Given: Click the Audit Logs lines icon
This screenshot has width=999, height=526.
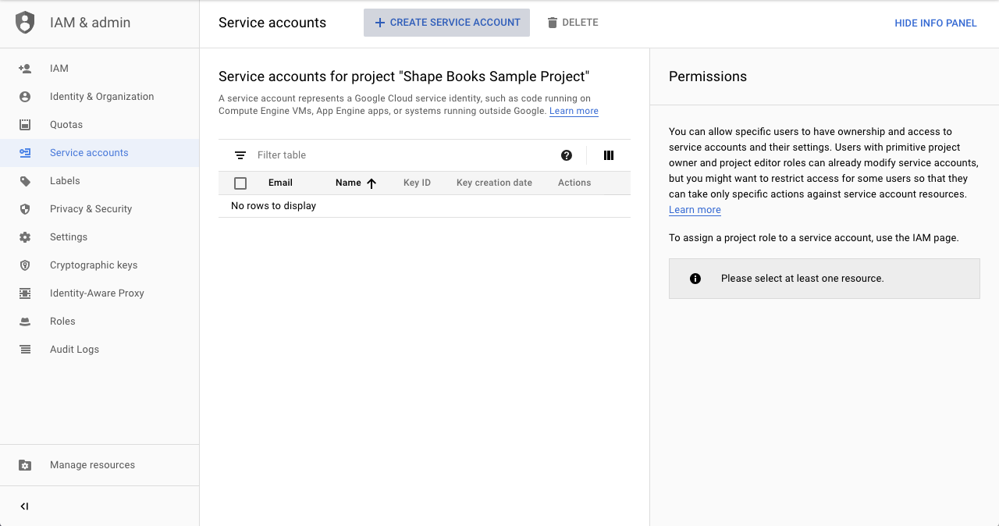Looking at the screenshot, I should point(25,350).
